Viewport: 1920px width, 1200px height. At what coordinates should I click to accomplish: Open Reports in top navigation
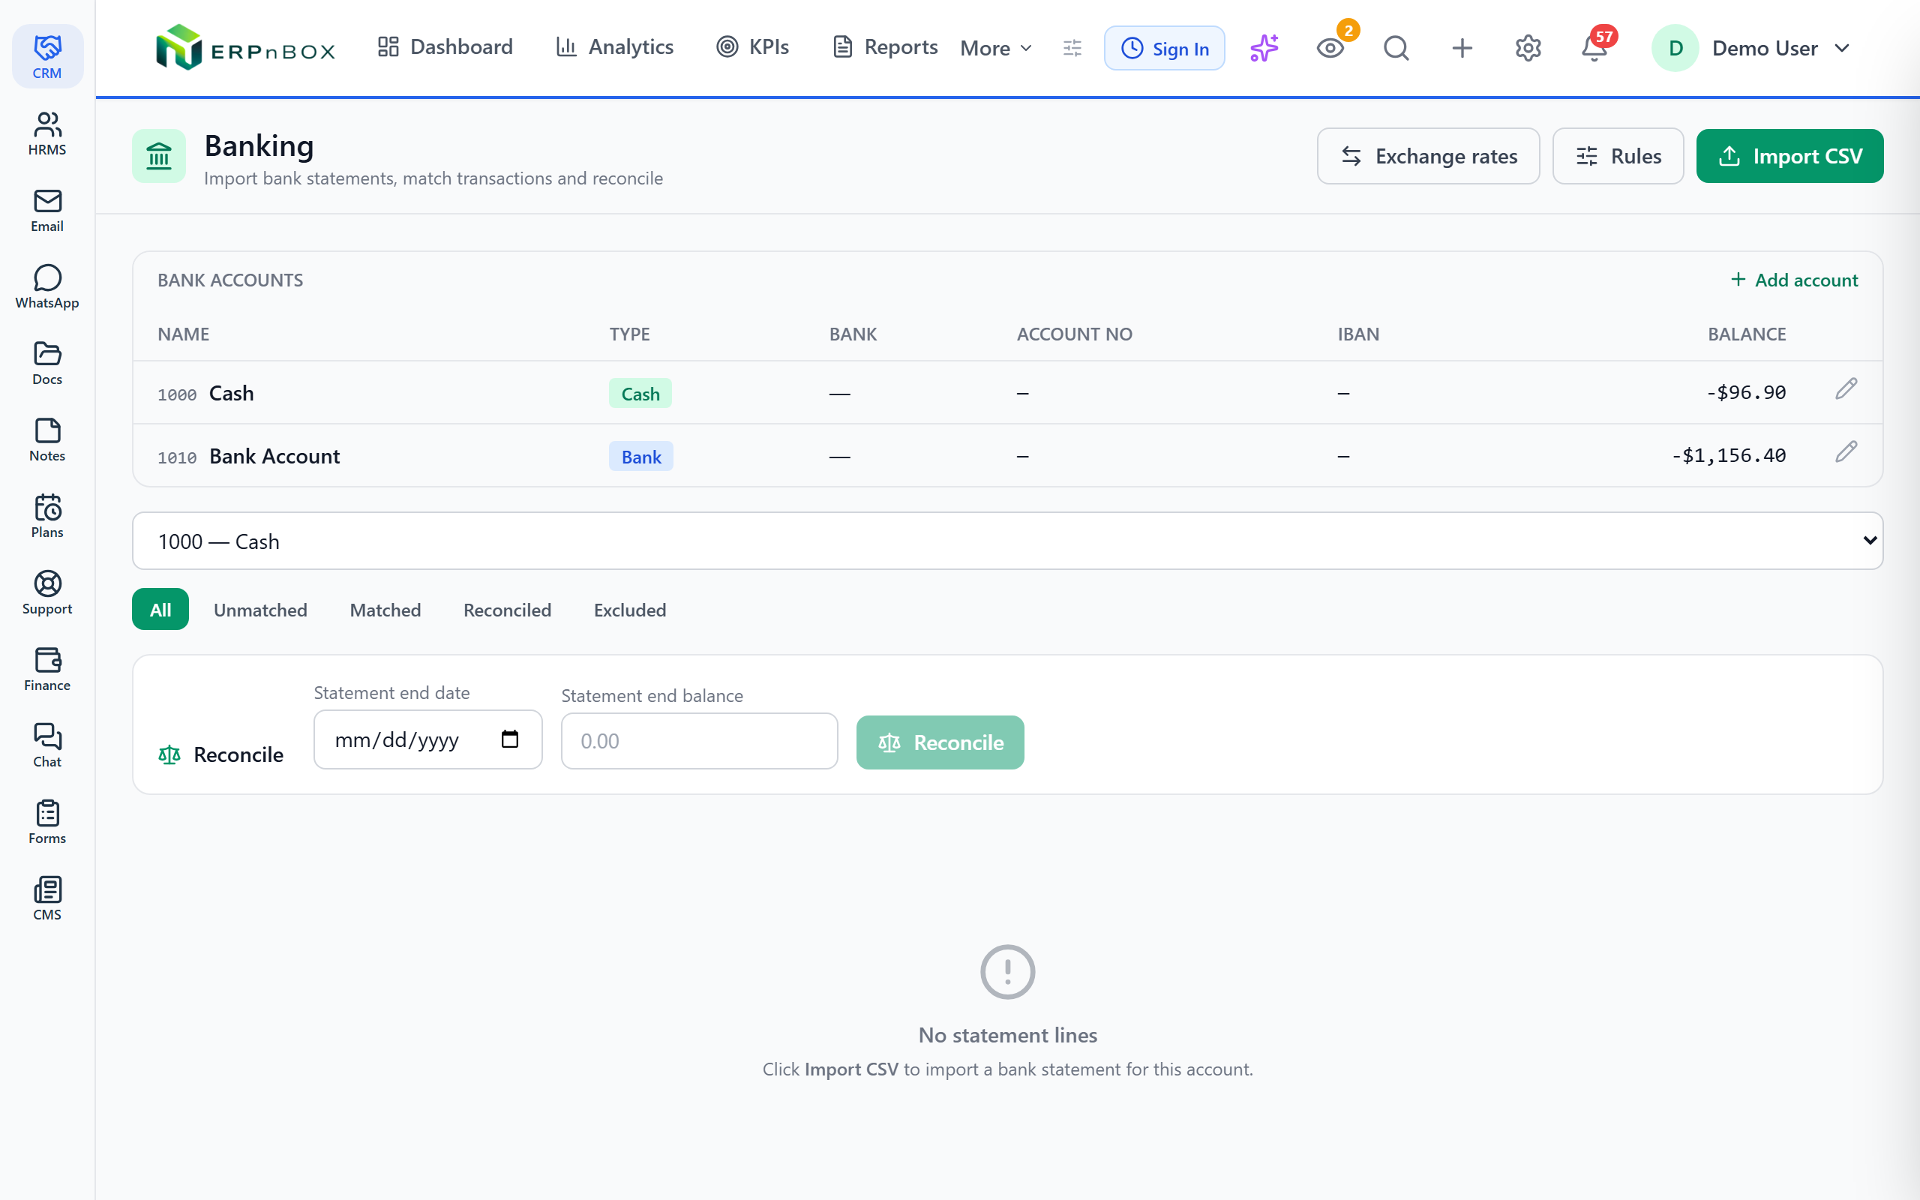[886, 46]
